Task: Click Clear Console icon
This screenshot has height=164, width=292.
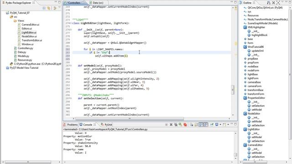Action: coord(191,124)
